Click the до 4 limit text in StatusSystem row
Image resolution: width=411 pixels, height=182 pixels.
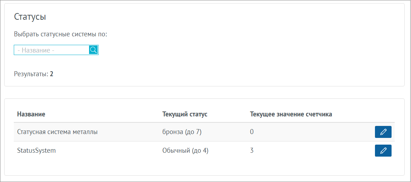pyautogui.click(x=200, y=151)
